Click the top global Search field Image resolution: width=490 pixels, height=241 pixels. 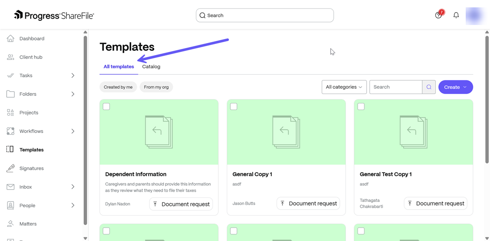coord(265,15)
